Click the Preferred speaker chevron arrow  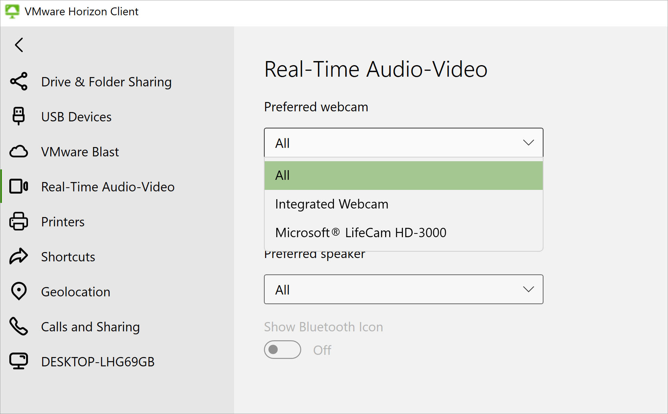[528, 289]
